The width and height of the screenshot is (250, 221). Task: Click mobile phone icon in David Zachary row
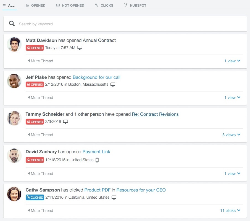(x=97, y=160)
